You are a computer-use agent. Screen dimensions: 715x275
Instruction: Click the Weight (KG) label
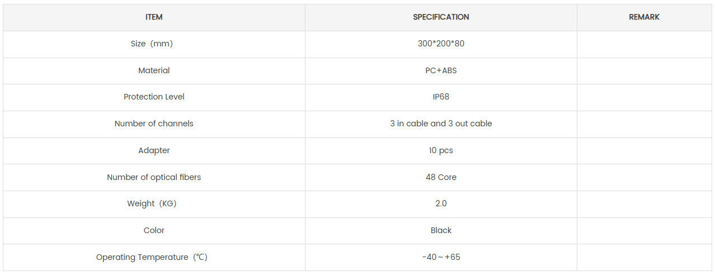tap(152, 203)
